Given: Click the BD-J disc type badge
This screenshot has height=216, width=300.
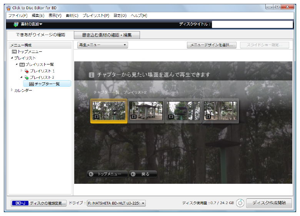Looking at the screenshot, I should pyautogui.click(x=20, y=203).
